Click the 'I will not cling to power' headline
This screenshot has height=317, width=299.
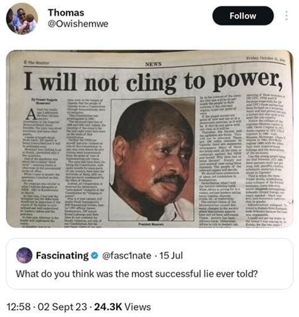[153, 81]
